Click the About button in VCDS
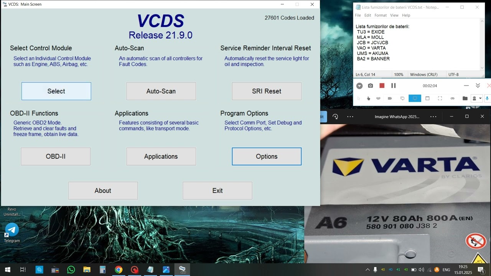The width and height of the screenshot is (491, 276). pyautogui.click(x=103, y=191)
